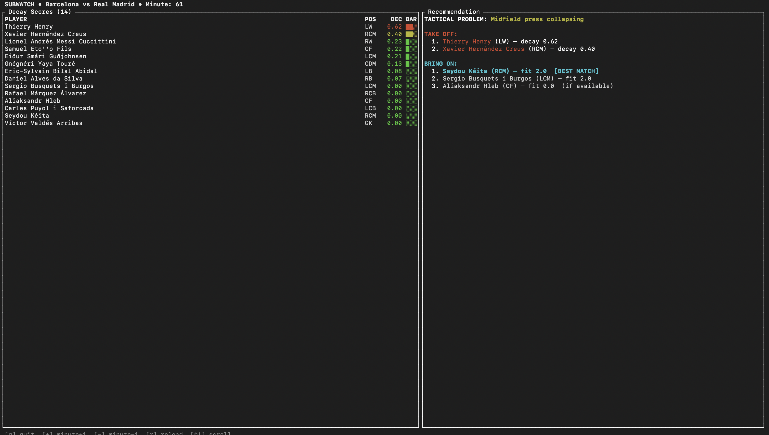Click the TAKE OFF heading
Viewport: 769px width, 435px height.
440,34
